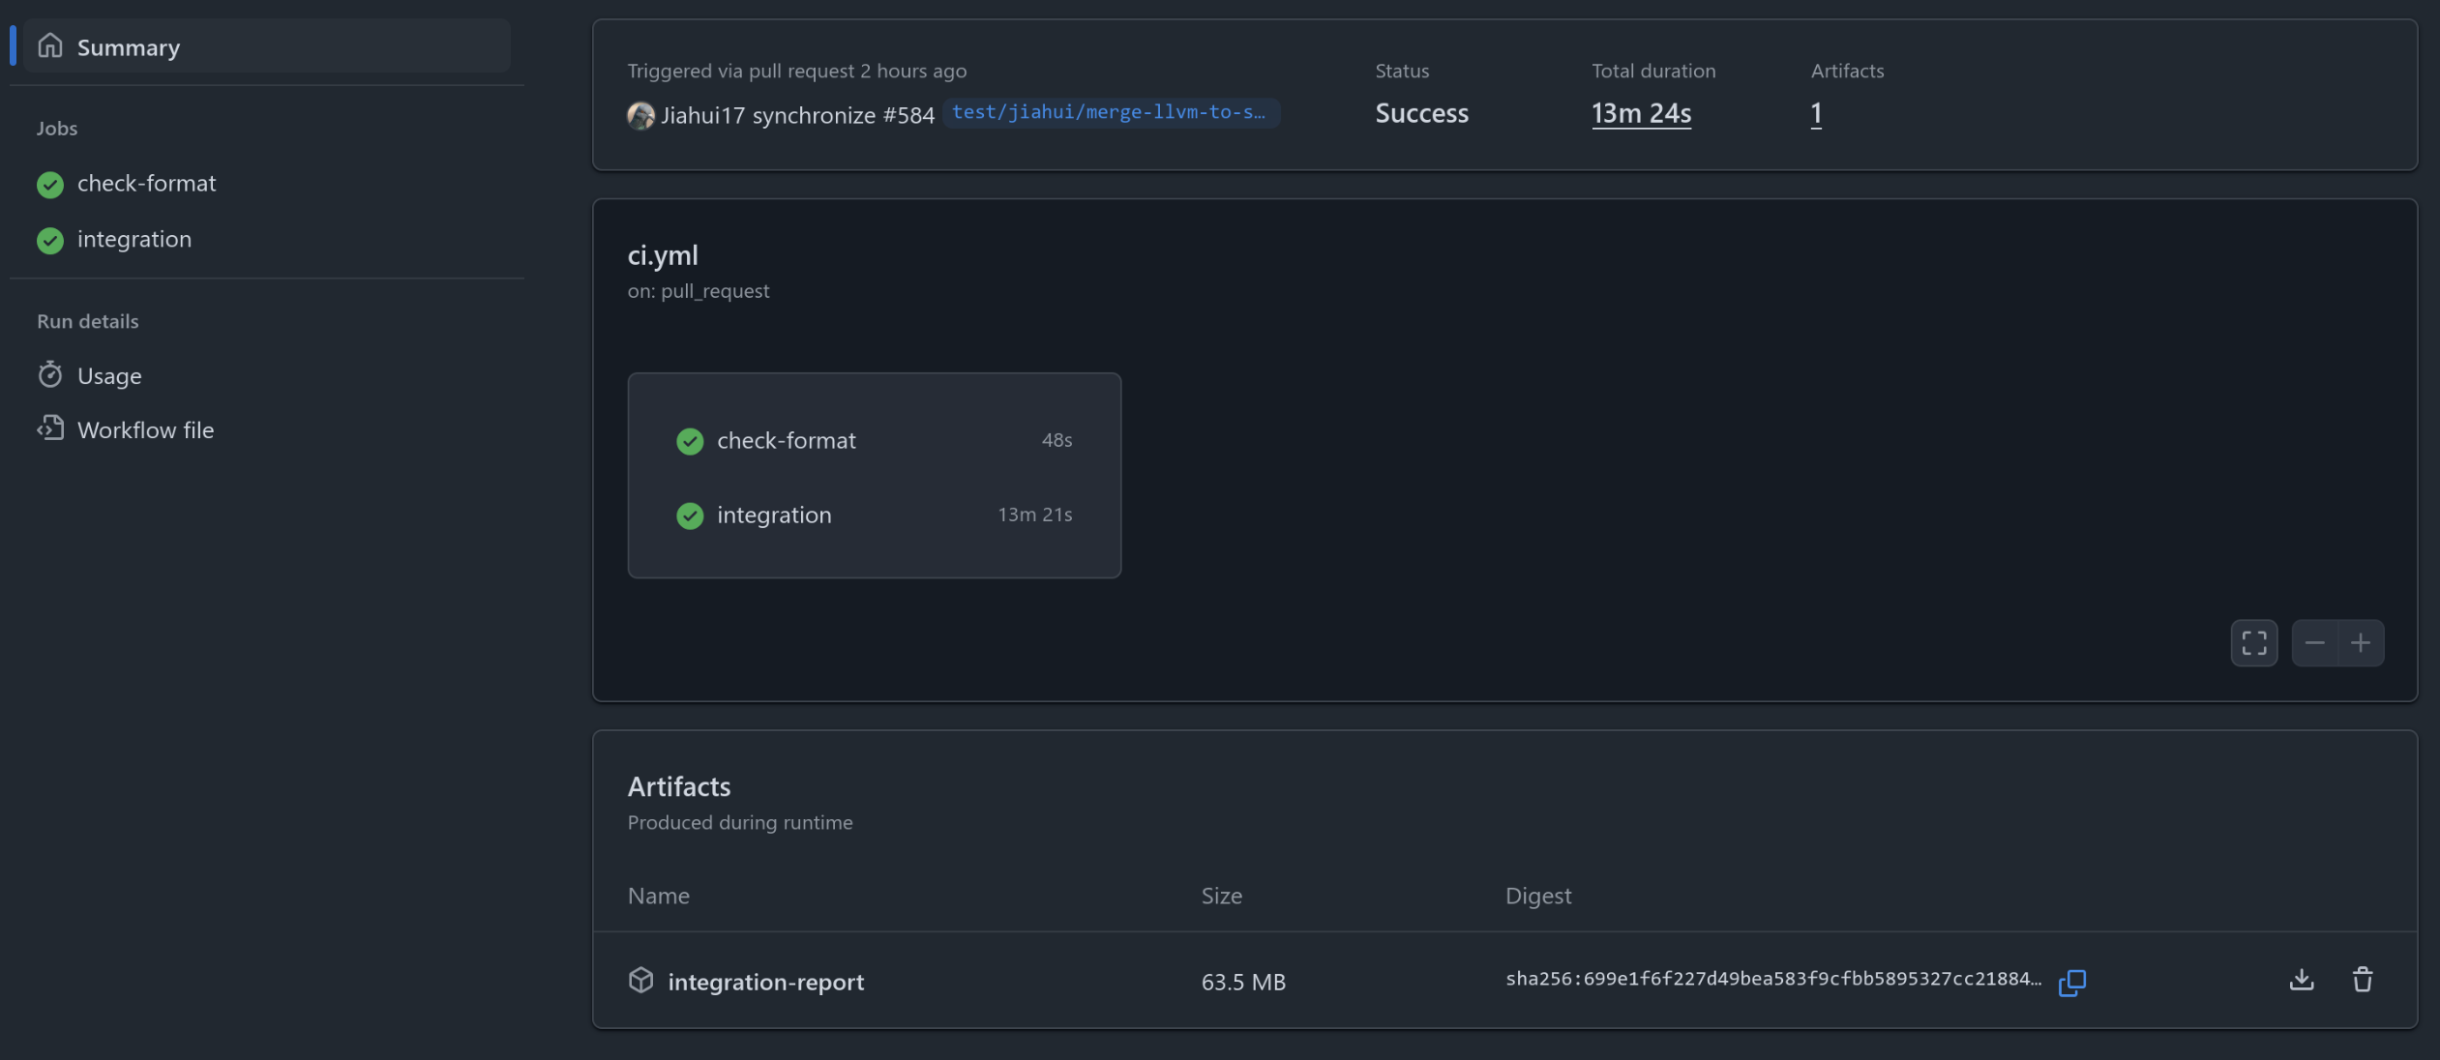Zoom in the workflow graph

click(x=2361, y=643)
